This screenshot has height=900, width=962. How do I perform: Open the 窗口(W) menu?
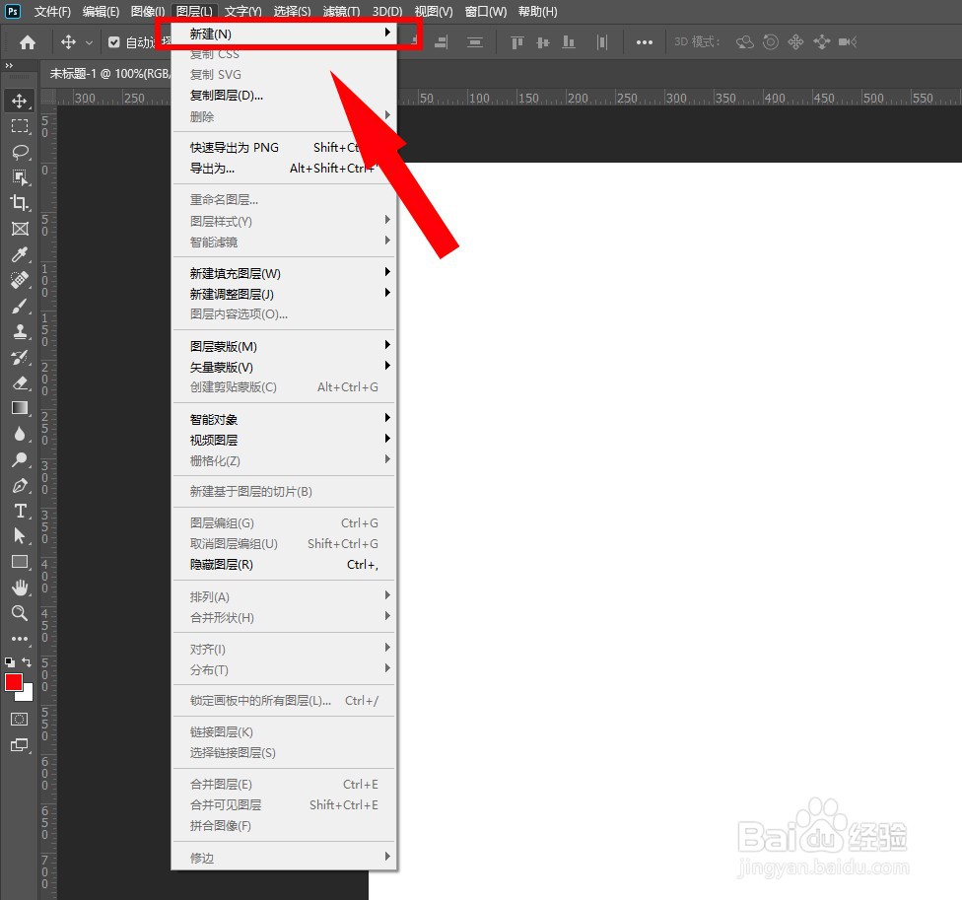(x=486, y=12)
